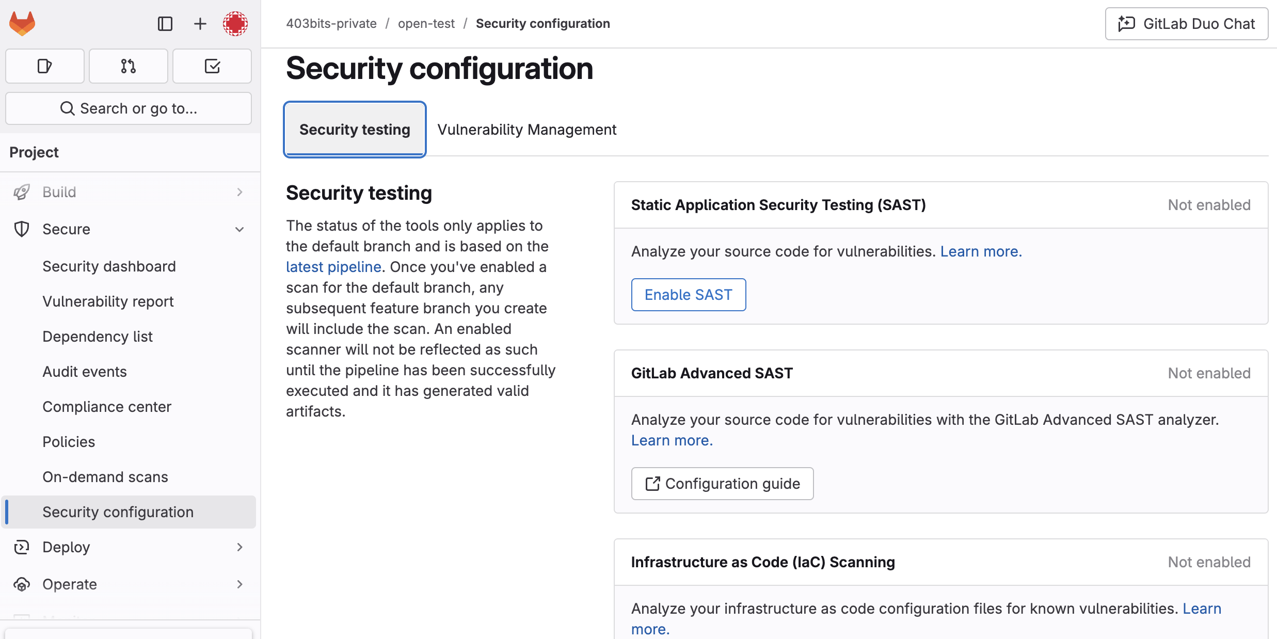Select the Security testing tab
Viewport: 1277px width, 639px height.
click(355, 130)
